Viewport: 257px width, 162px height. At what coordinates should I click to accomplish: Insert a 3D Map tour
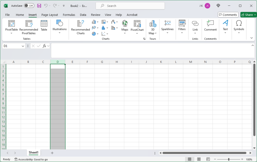click(x=152, y=27)
